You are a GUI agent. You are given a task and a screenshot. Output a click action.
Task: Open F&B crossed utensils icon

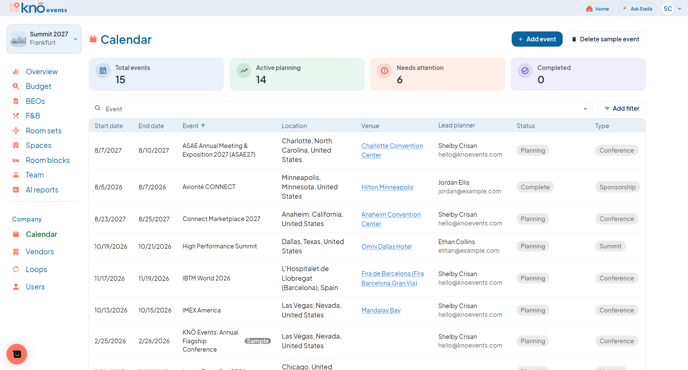16,116
